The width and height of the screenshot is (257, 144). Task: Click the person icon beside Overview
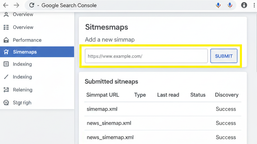6,15
